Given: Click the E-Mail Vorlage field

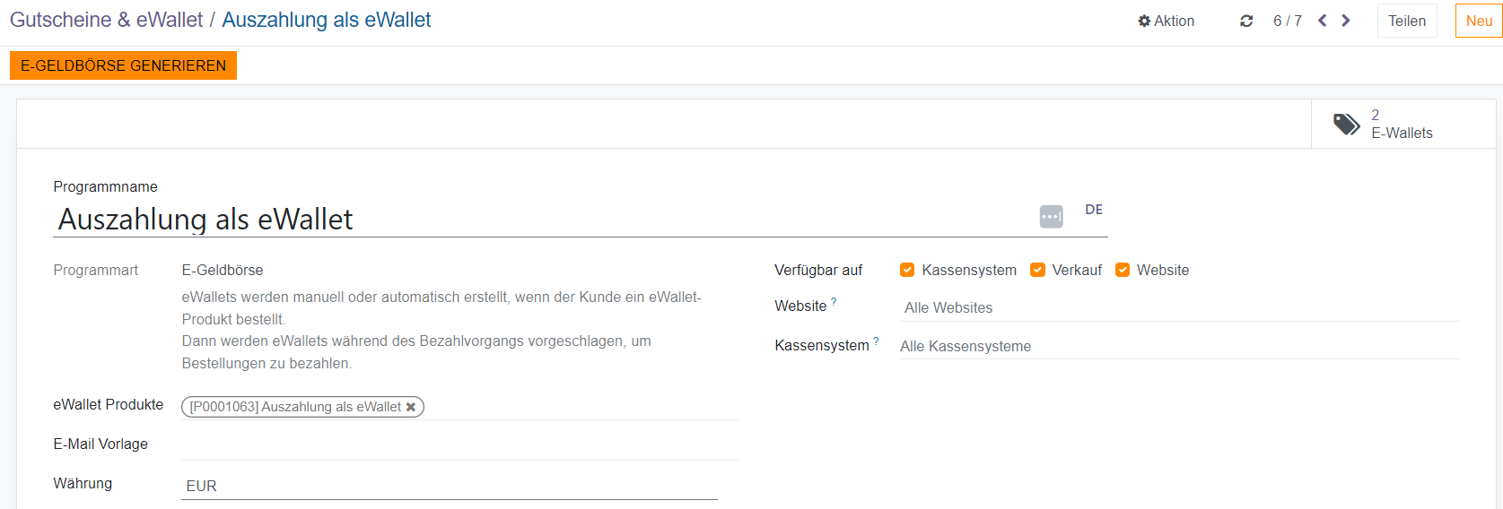Looking at the screenshot, I should tap(459, 444).
